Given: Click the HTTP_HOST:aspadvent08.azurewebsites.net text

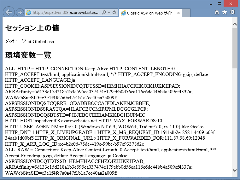Looking at the screenshot, I should pos(51,121).
